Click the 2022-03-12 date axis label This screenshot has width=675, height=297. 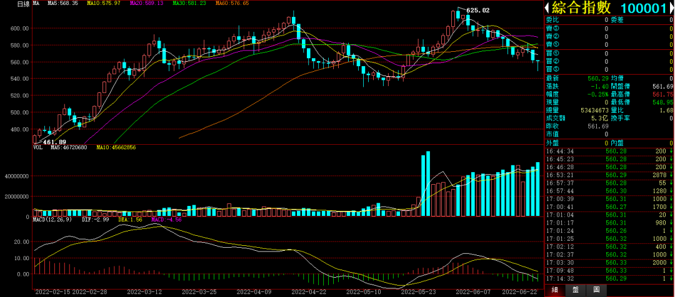(143, 291)
